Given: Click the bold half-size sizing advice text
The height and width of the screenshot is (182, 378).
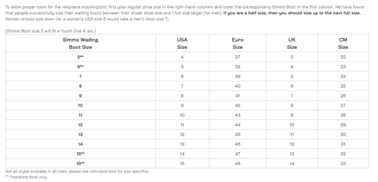Looking at the screenshot, I should [291, 13].
